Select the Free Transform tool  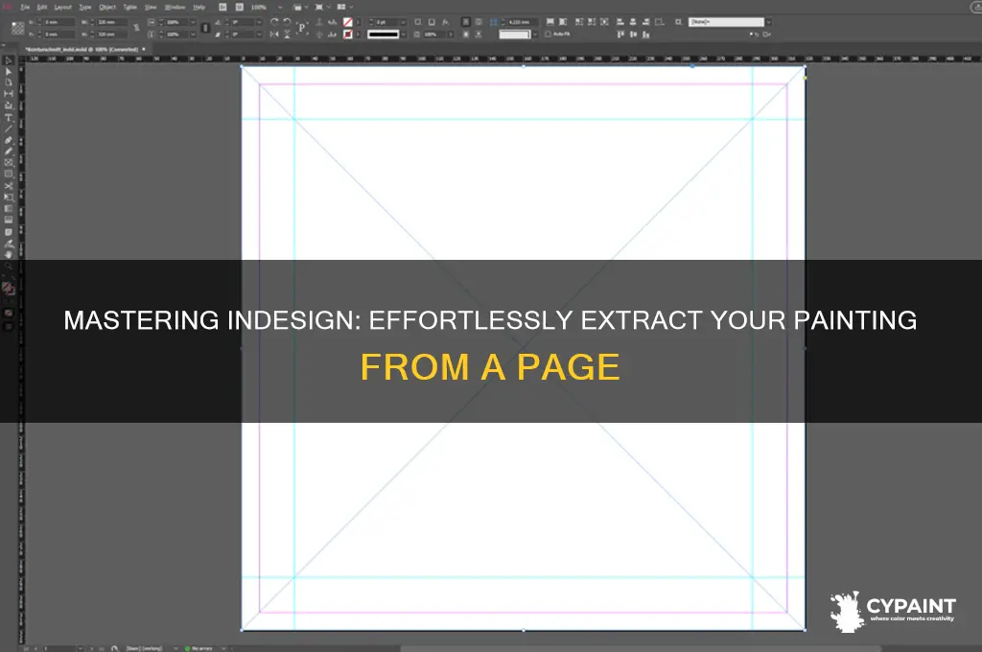coord(9,198)
